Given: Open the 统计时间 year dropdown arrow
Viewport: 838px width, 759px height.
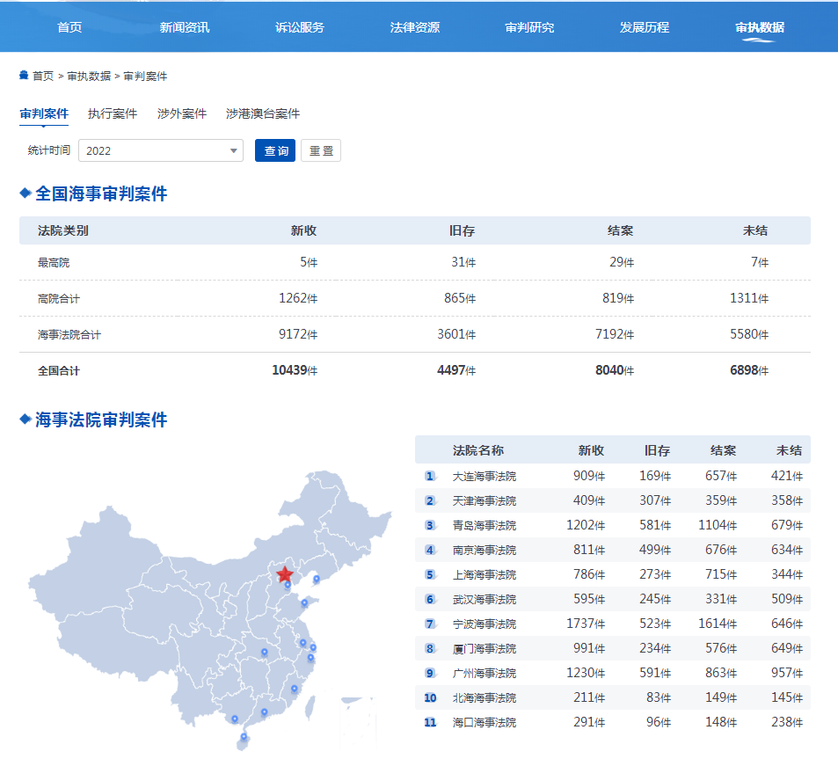Looking at the screenshot, I should click(x=234, y=150).
